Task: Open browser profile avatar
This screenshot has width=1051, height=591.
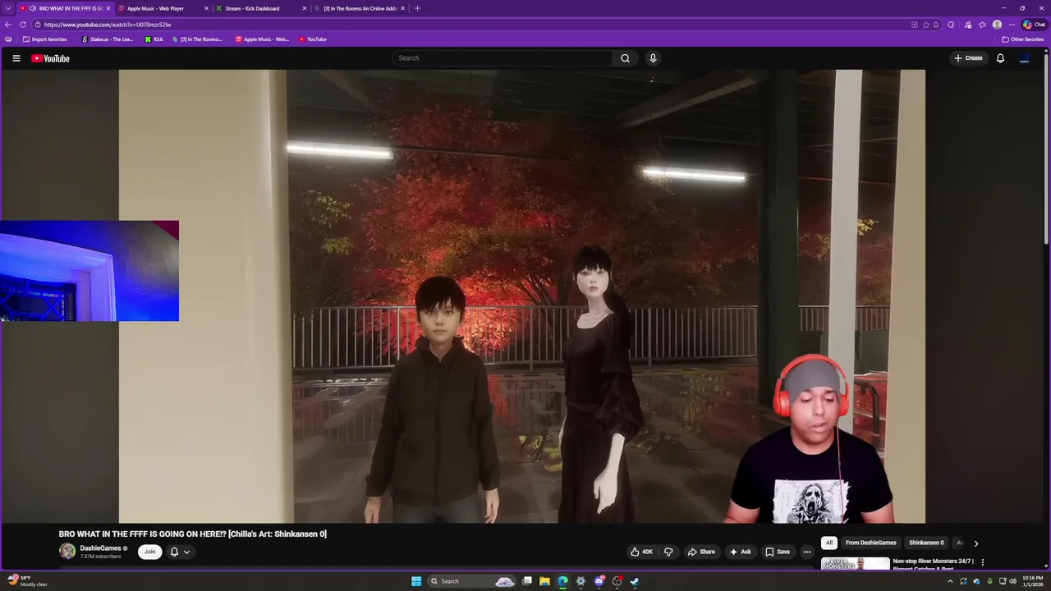Action: pyautogui.click(x=997, y=25)
